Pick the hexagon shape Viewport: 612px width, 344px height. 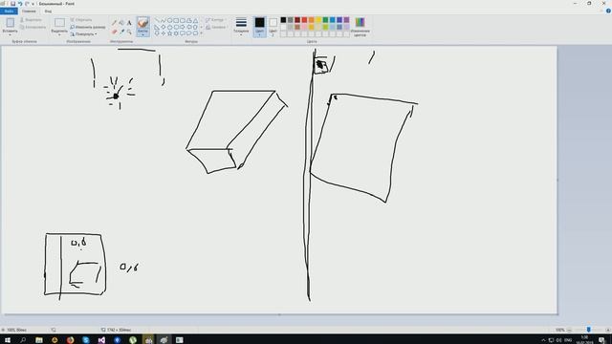click(176, 27)
